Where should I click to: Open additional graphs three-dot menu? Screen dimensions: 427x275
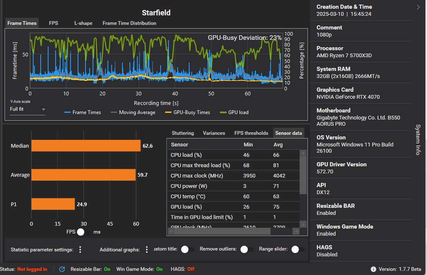pos(146,249)
